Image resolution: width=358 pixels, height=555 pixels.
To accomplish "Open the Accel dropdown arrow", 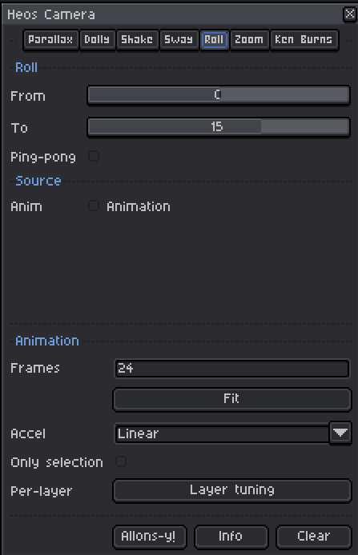I will (x=340, y=433).
